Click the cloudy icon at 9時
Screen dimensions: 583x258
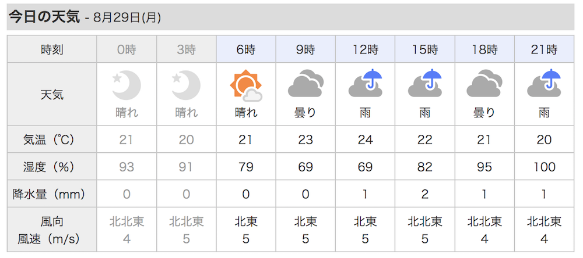point(305,84)
